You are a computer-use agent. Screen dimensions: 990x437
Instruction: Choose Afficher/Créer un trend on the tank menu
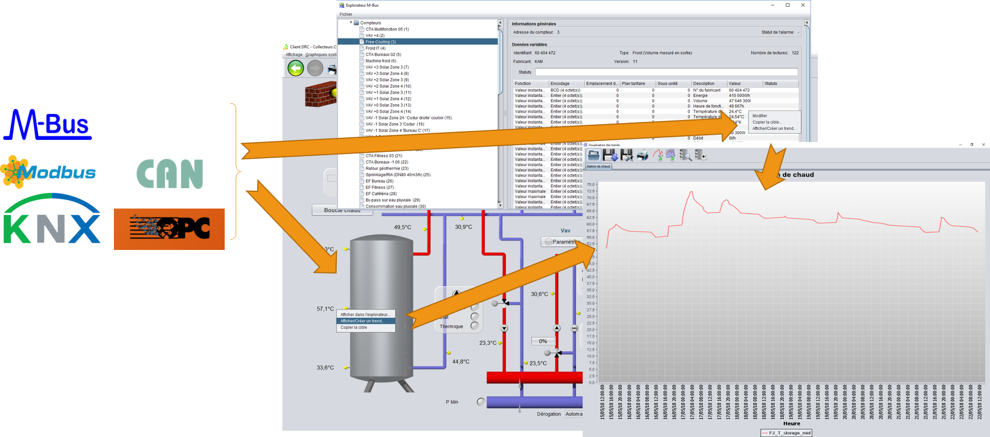coord(365,321)
